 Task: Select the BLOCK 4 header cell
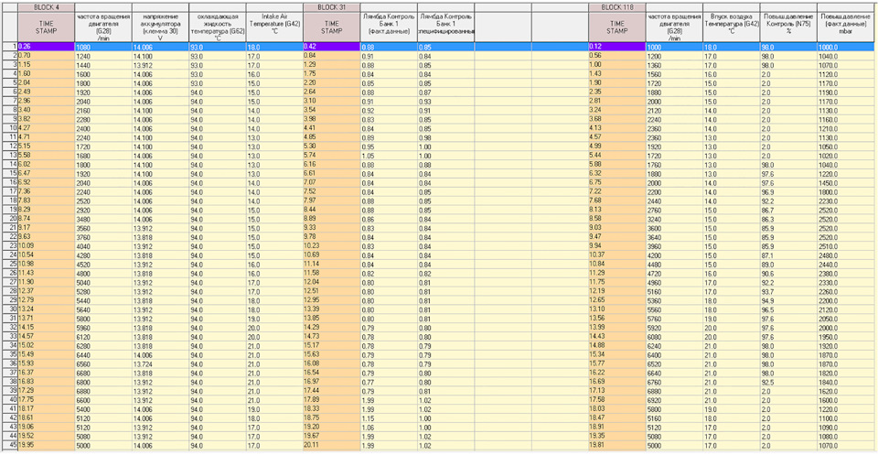(x=47, y=8)
